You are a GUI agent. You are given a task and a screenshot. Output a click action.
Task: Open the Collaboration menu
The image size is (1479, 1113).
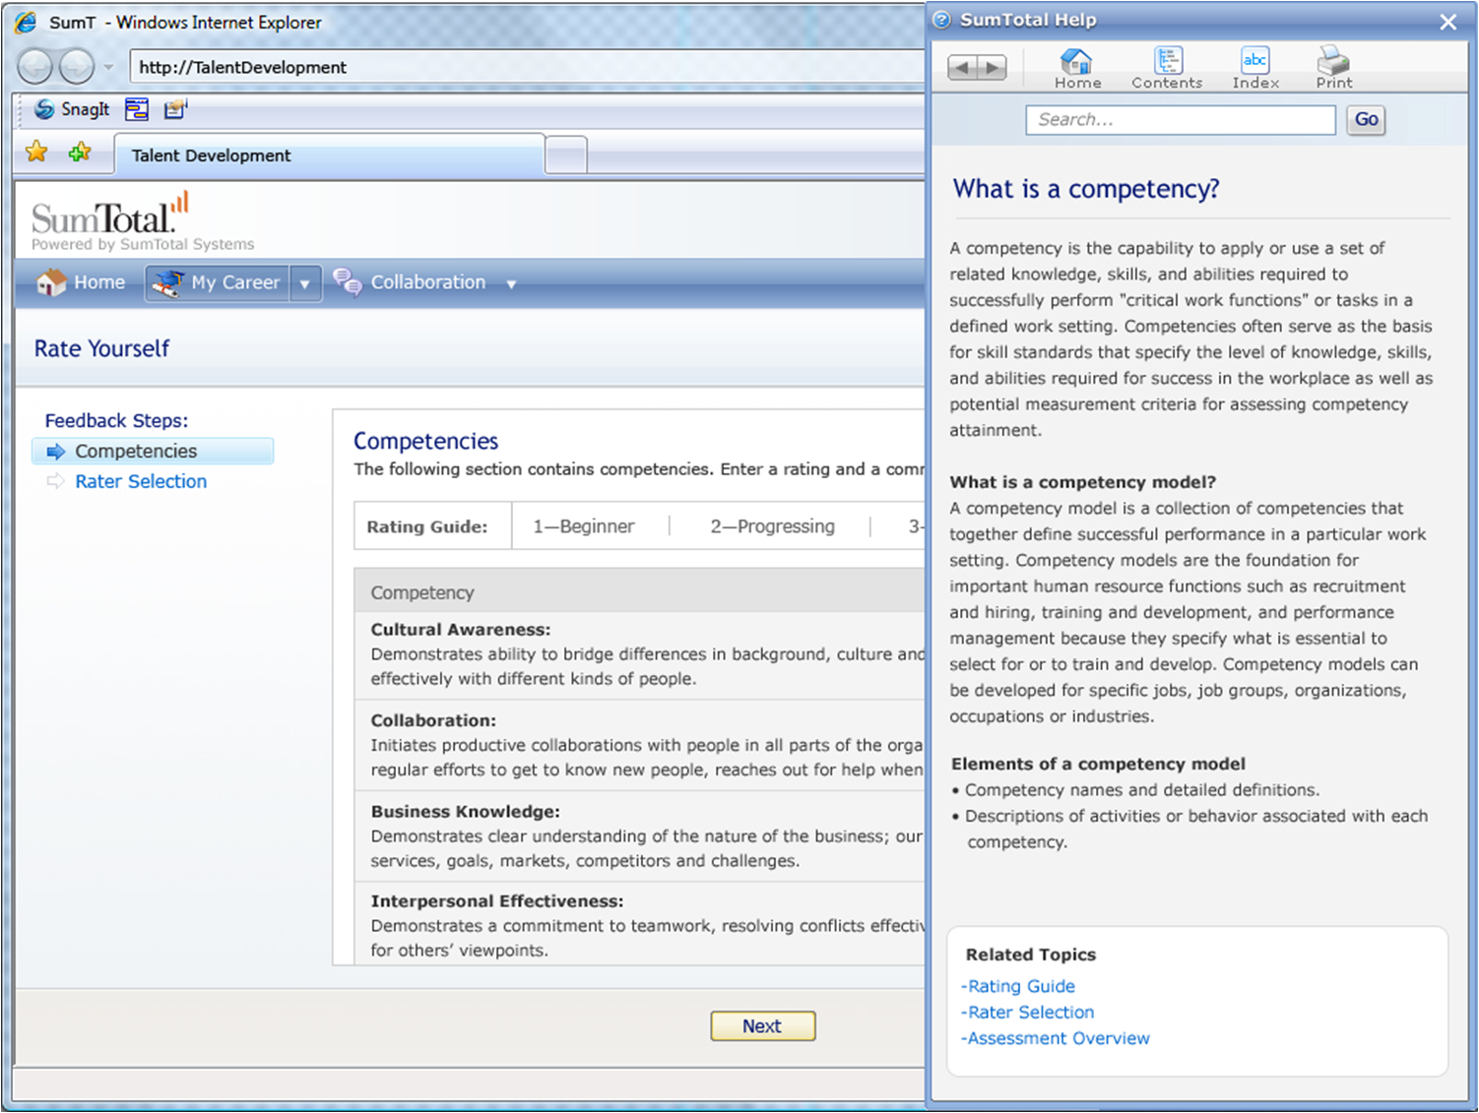(x=427, y=282)
